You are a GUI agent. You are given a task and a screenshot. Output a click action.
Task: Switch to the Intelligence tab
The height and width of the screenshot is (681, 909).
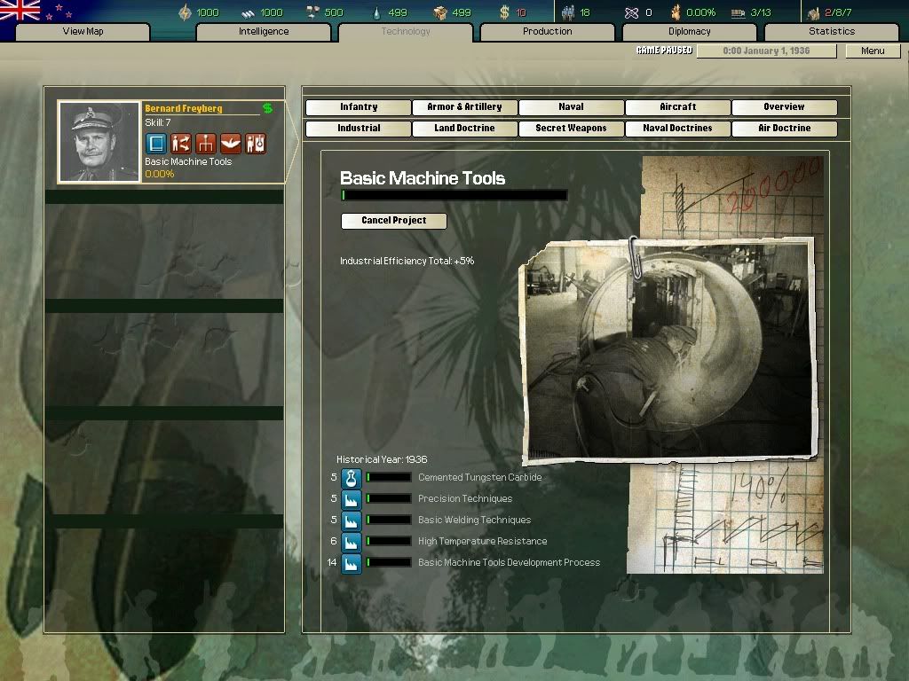[x=264, y=31]
